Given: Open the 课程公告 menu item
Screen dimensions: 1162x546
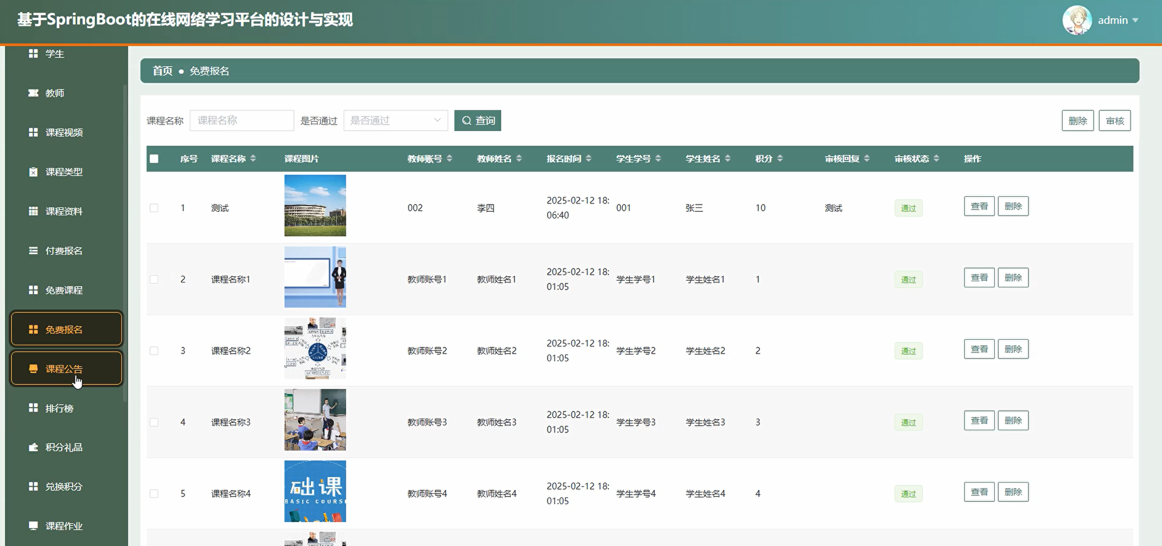Looking at the screenshot, I should tap(66, 368).
